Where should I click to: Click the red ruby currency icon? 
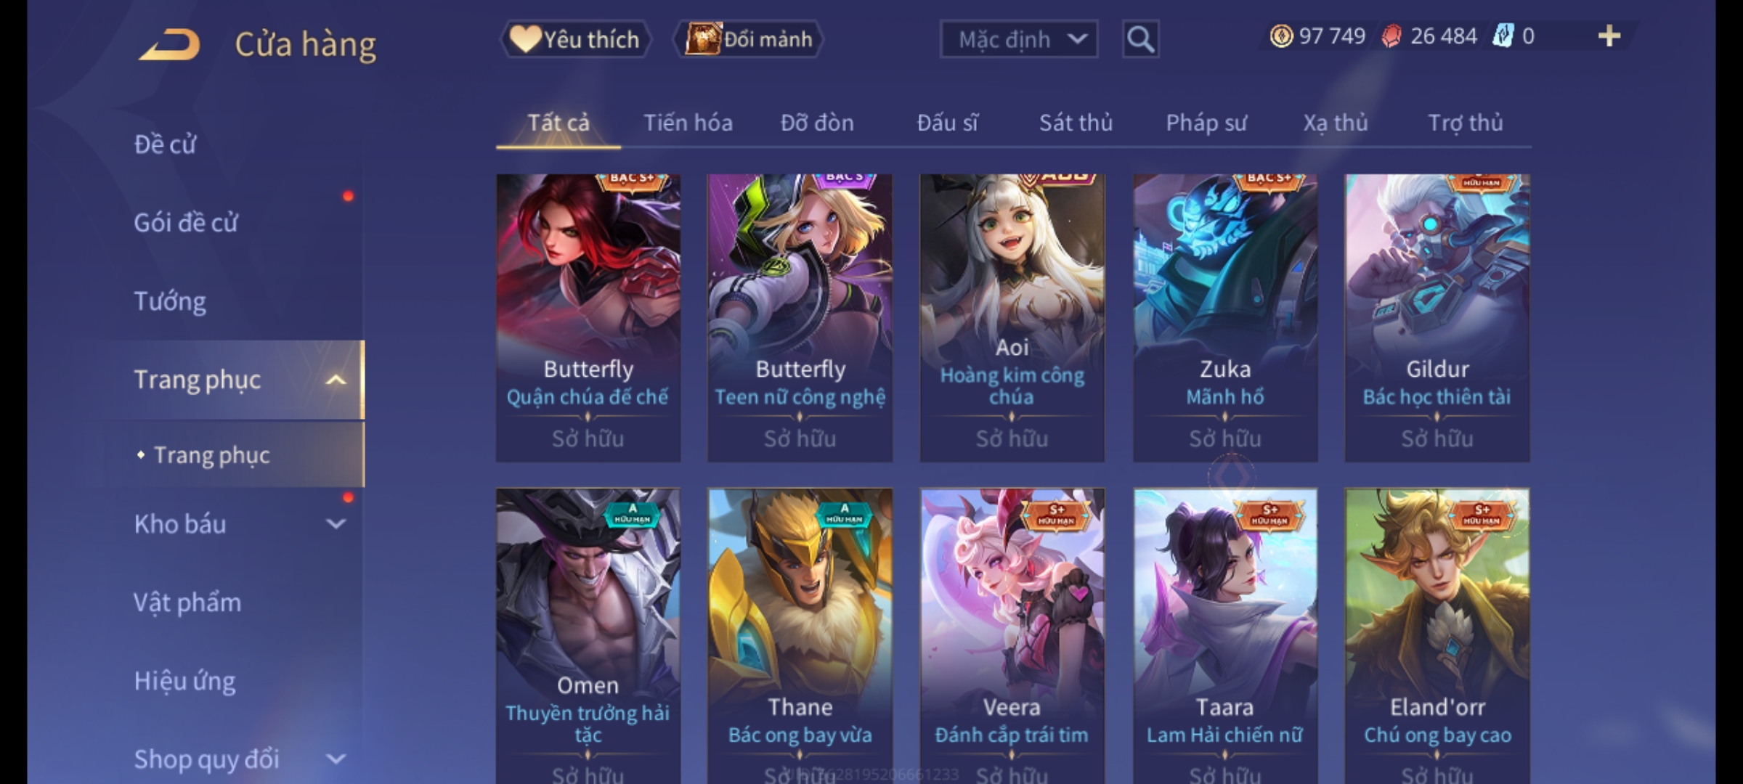(1391, 36)
